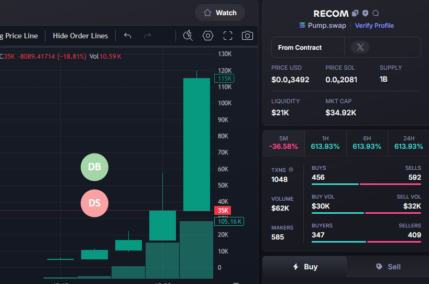Click the buyers versus sellers ratio bar
This screenshot has height=284, width=429.
[366, 242]
